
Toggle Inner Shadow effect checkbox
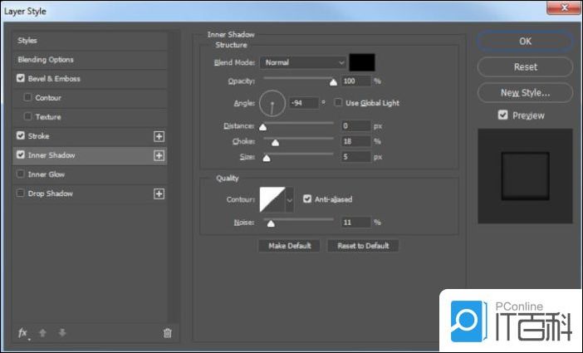point(21,154)
